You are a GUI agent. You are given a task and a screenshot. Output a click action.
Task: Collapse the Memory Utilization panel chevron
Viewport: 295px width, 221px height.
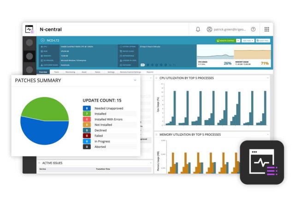point(268,134)
